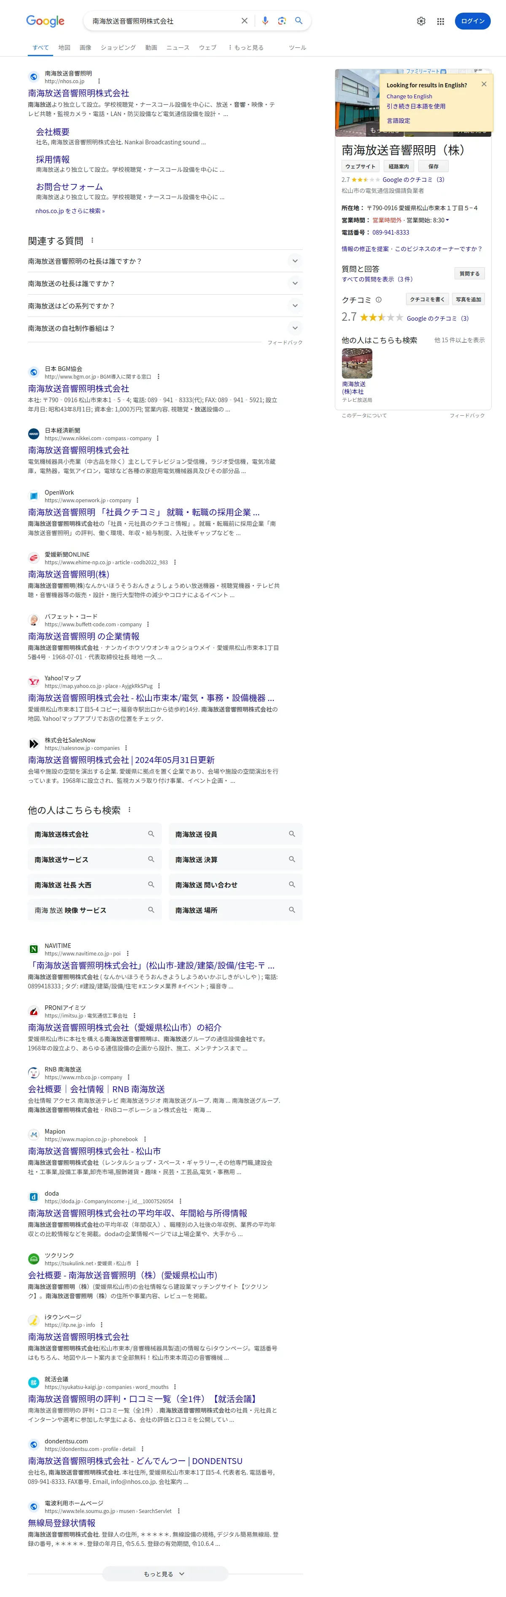Switch to the ウェブ tab

click(x=207, y=47)
